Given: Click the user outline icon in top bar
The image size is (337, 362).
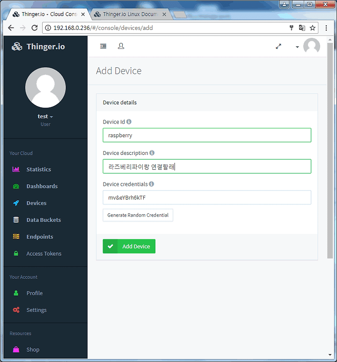Looking at the screenshot, I should pos(121,46).
